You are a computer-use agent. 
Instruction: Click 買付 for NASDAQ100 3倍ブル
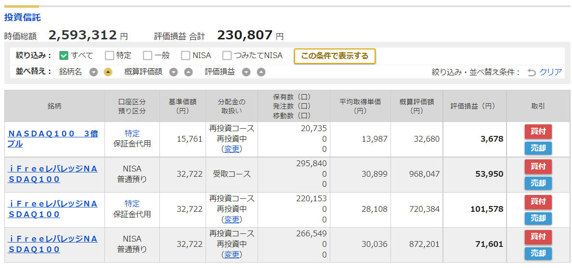538,132
